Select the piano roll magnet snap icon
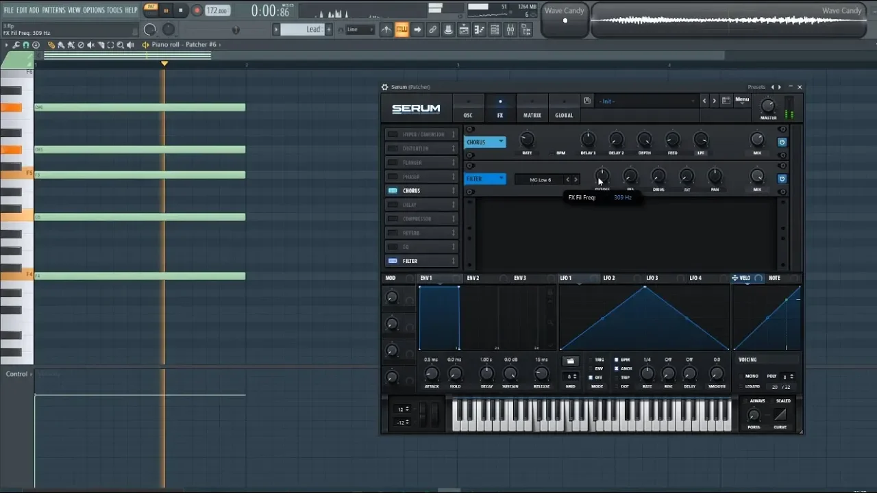The height and width of the screenshot is (493, 877). click(26, 45)
